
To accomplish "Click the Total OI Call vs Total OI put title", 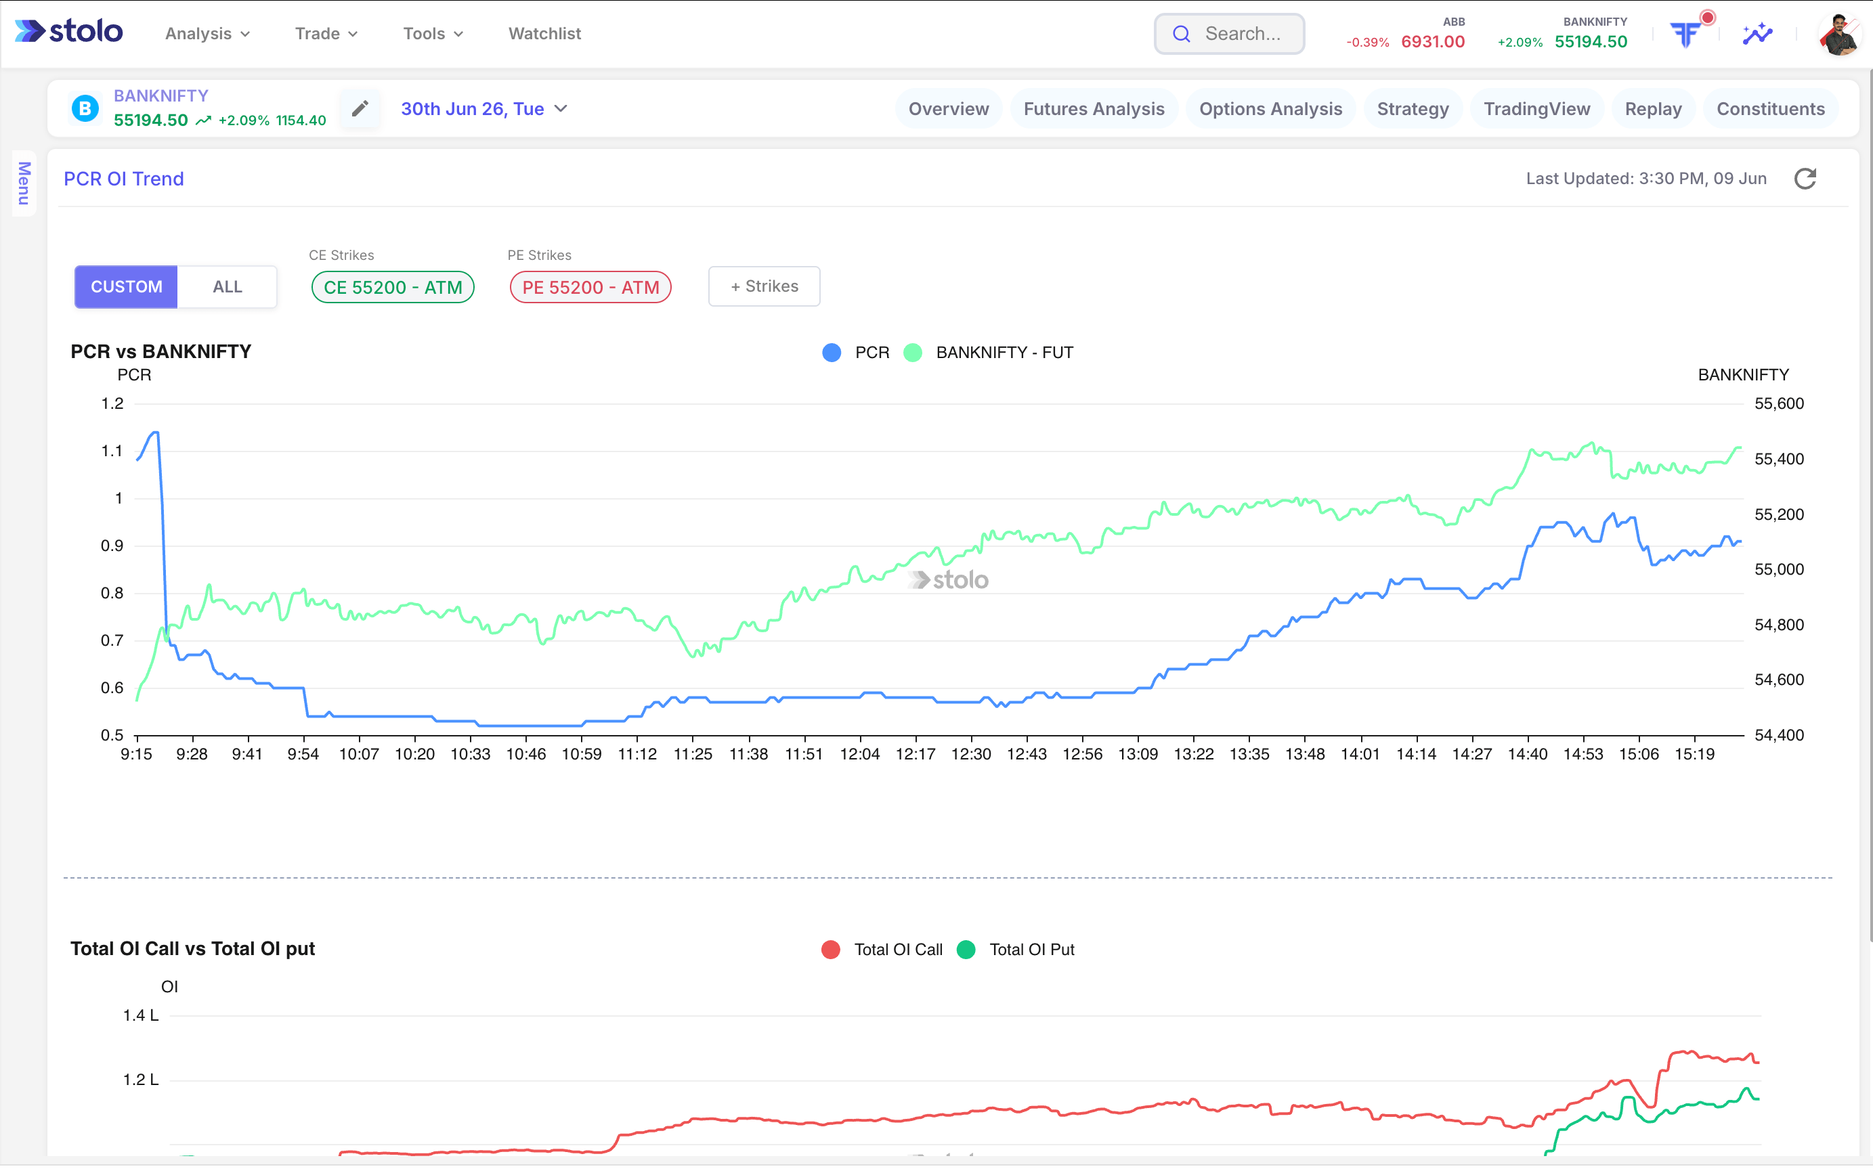I will 193,949.
